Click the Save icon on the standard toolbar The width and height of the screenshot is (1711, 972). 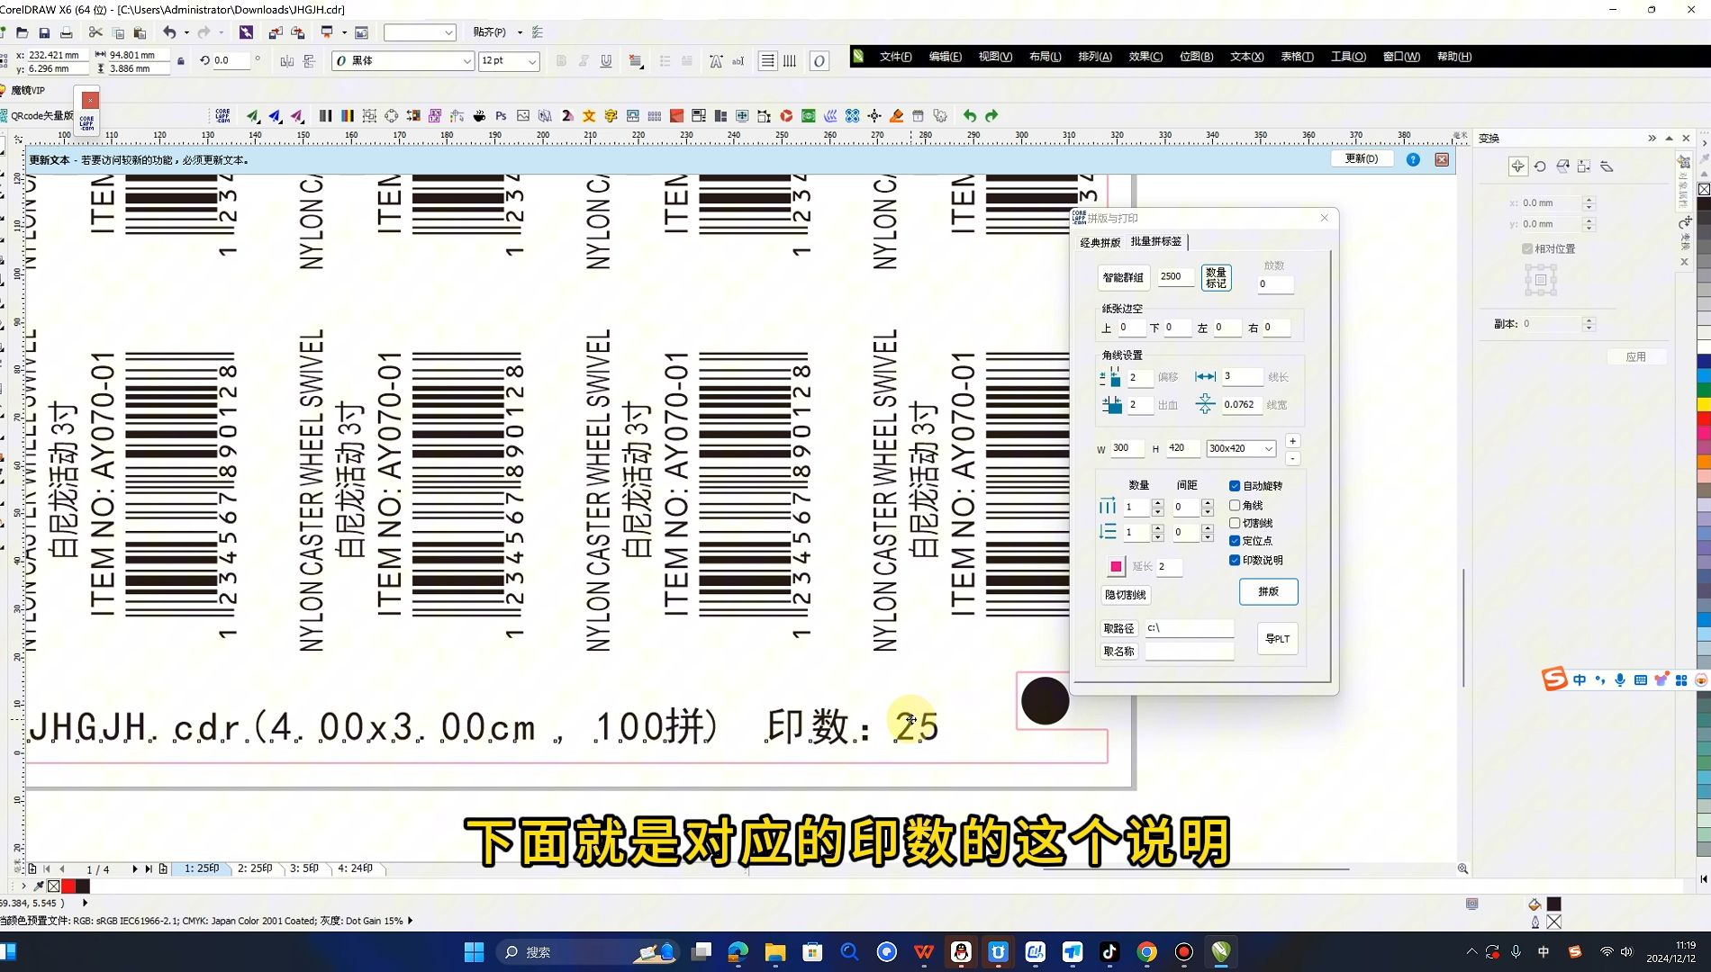click(x=44, y=31)
